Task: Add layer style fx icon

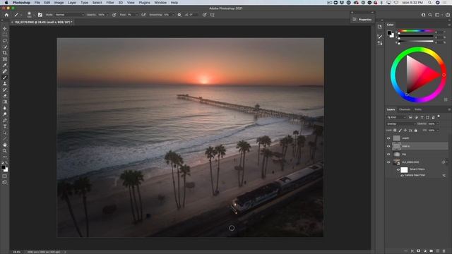Action: tap(412, 251)
